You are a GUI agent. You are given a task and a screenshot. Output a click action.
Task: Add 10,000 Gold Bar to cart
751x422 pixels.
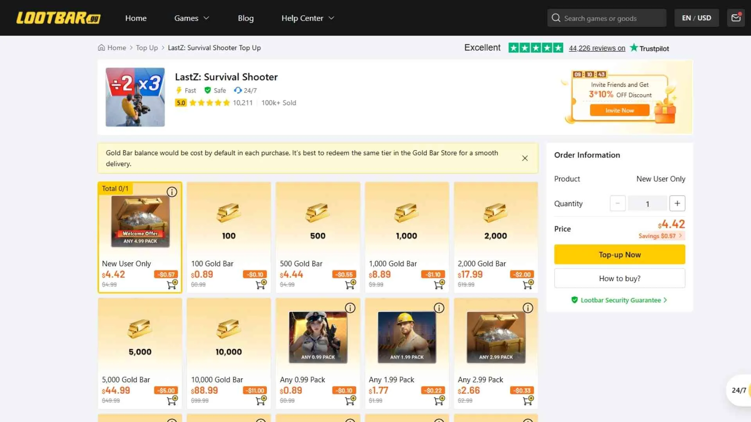point(261,400)
